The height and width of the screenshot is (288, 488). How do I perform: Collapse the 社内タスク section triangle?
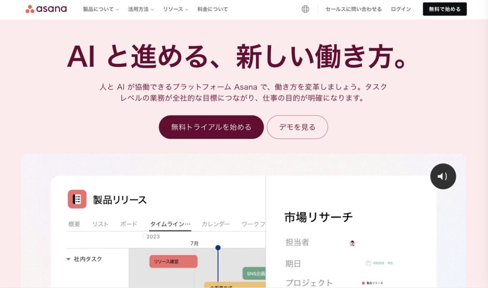pyautogui.click(x=68, y=259)
